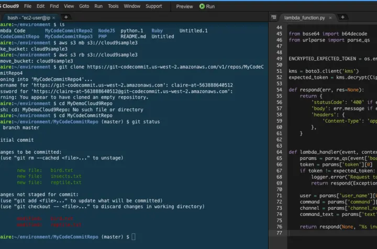Click green 'reptile.txt' new file entry
The width and height of the screenshot is (377, 249).
click(66, 182)
